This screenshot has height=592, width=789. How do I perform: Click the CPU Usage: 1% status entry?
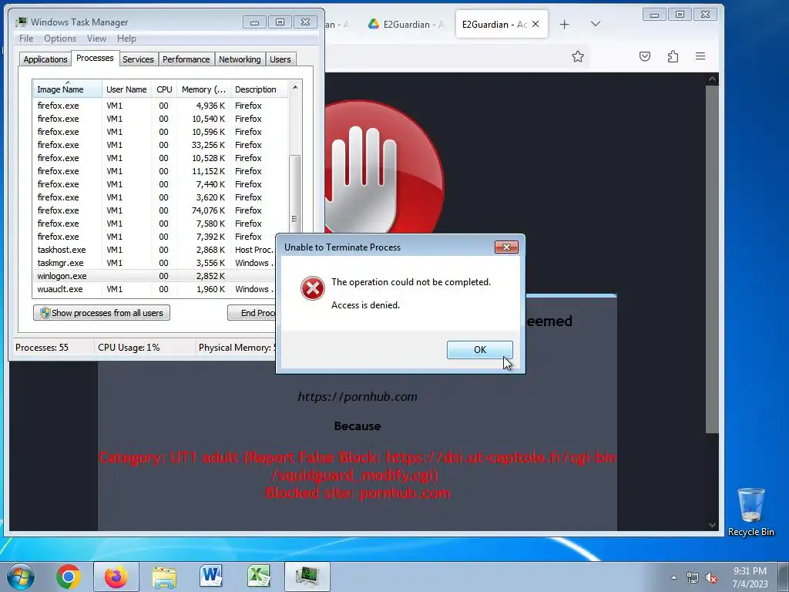pyautogui.click(x=129, y=348)
